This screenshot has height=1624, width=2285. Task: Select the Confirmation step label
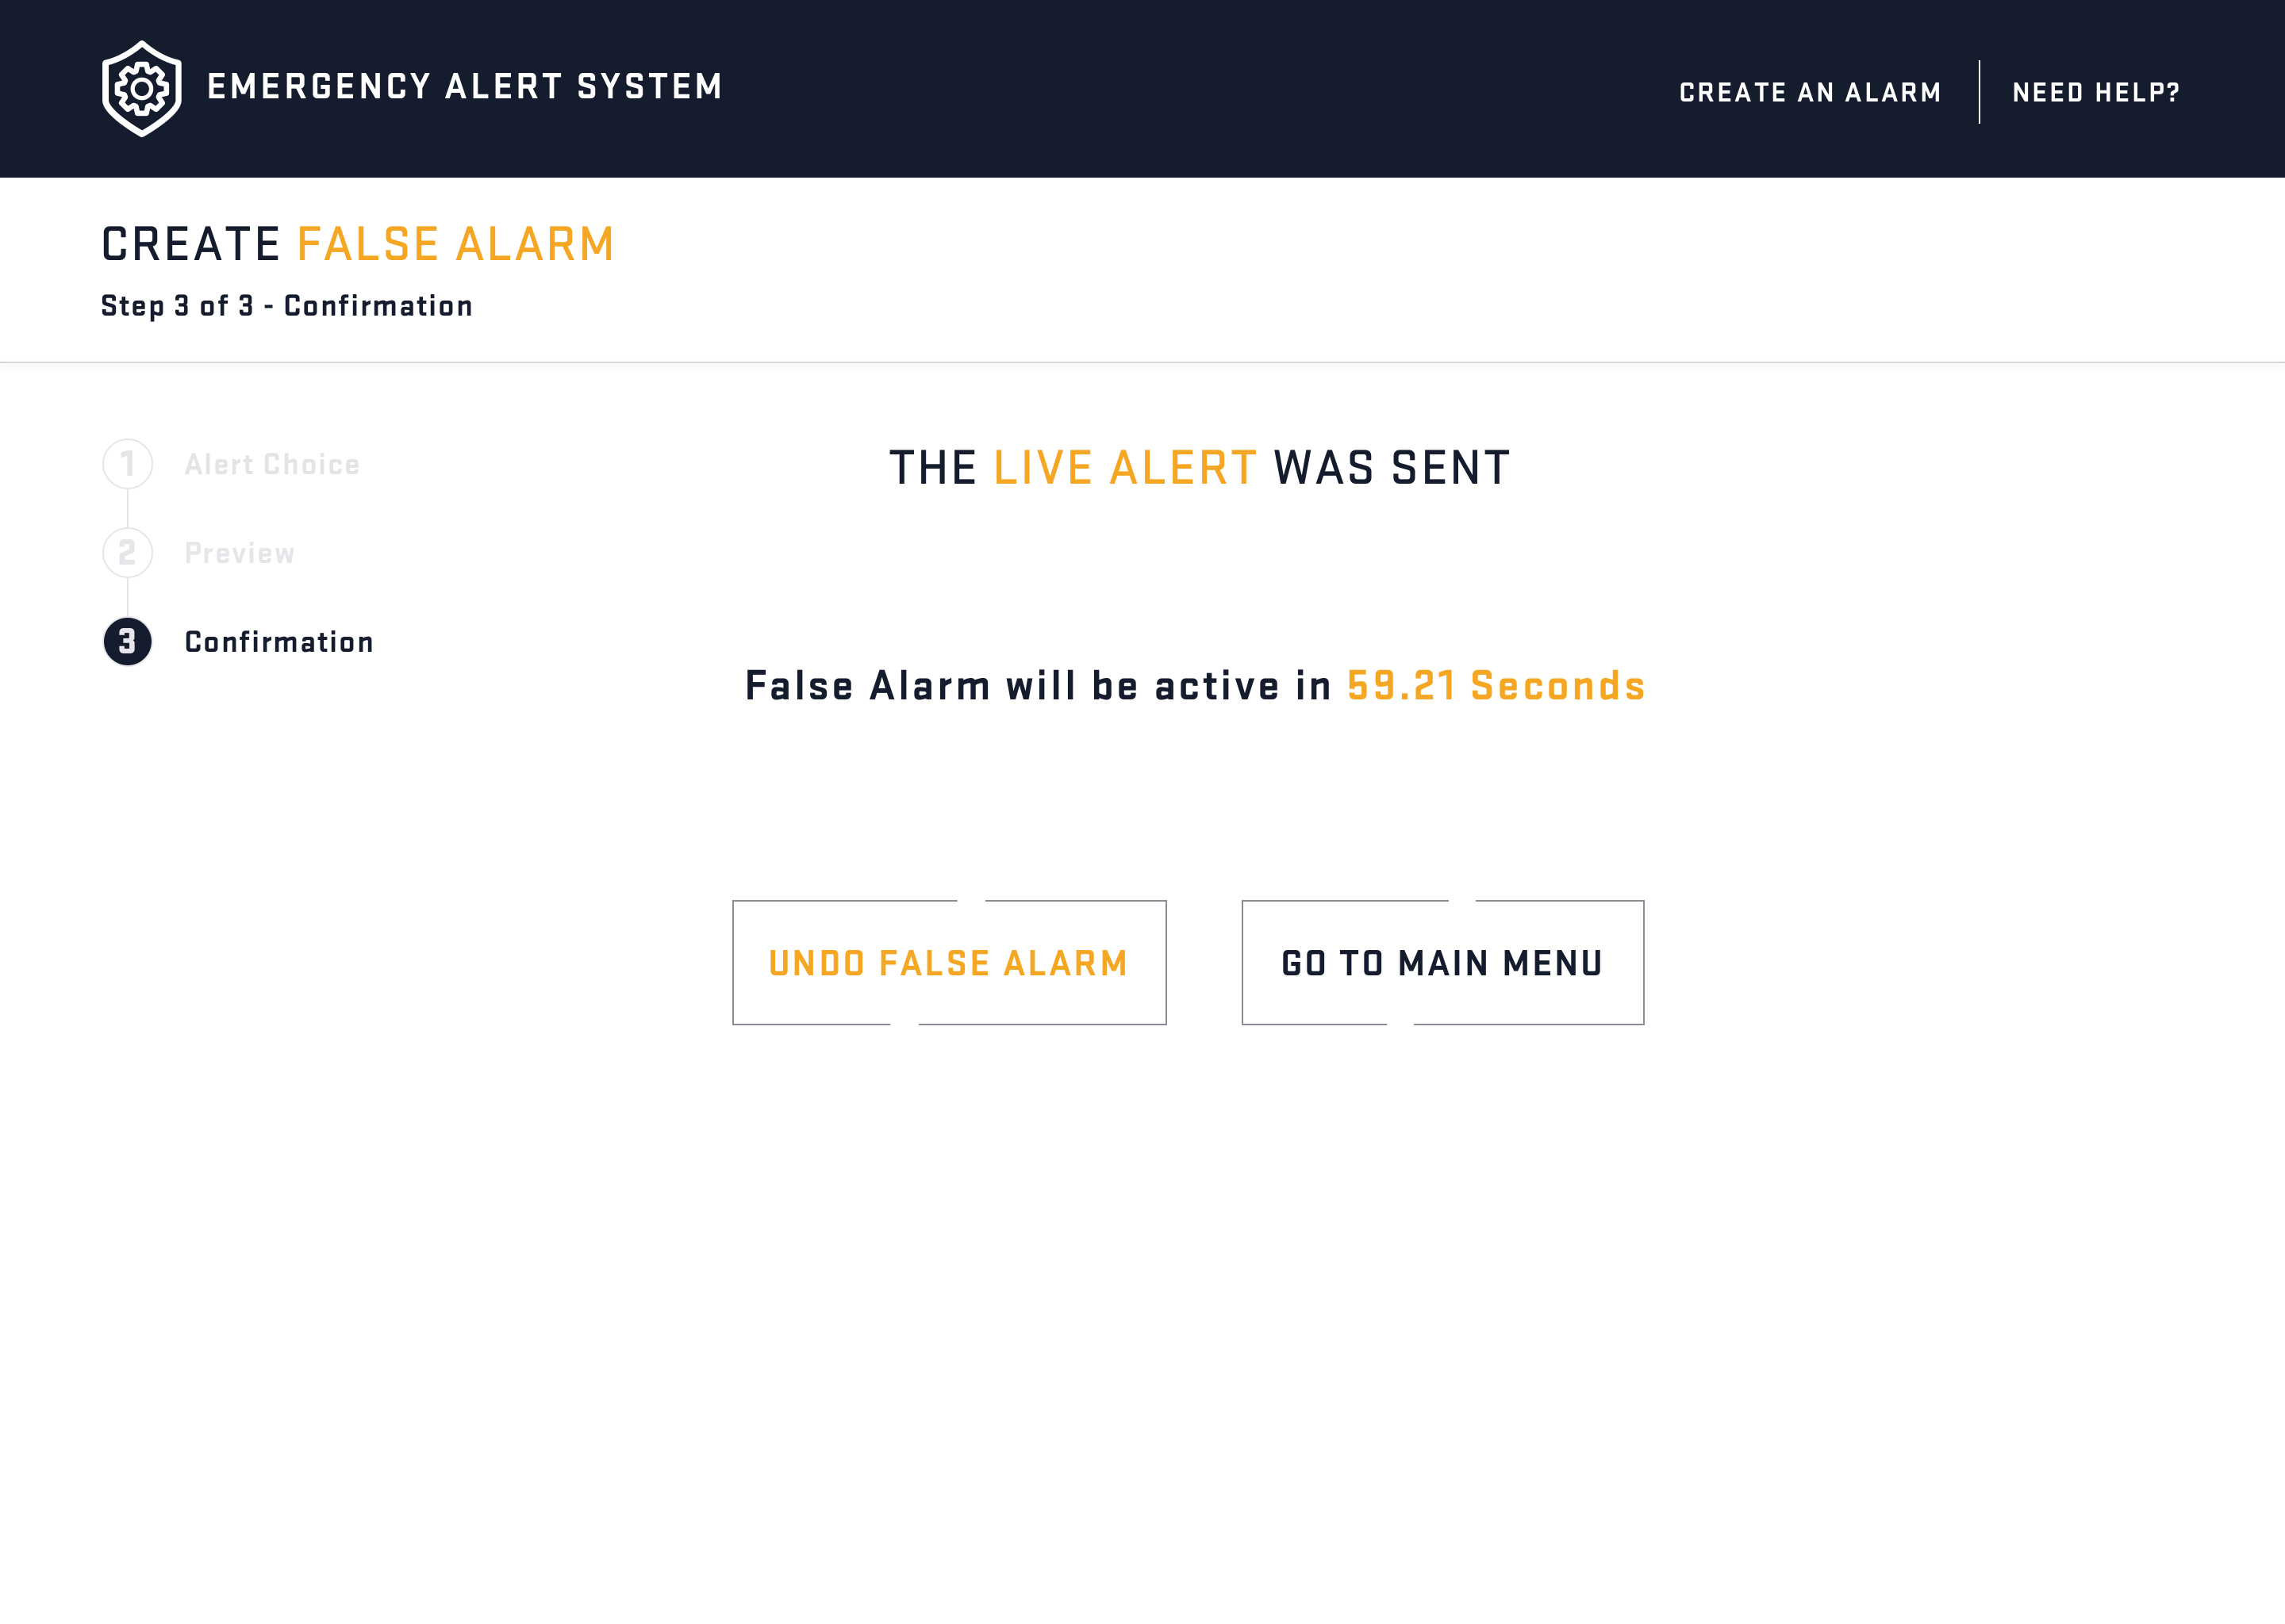pos(279,642)
